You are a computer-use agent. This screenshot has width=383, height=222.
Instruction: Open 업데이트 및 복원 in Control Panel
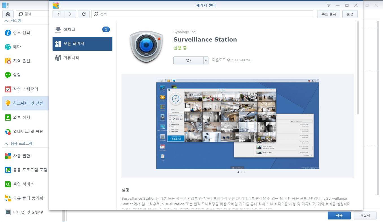click(x=25, y=132)
